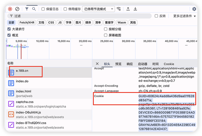Import HAR file upload icon
Image resolution: width=202 pixels, height=136 pixels.
[128, 9]
